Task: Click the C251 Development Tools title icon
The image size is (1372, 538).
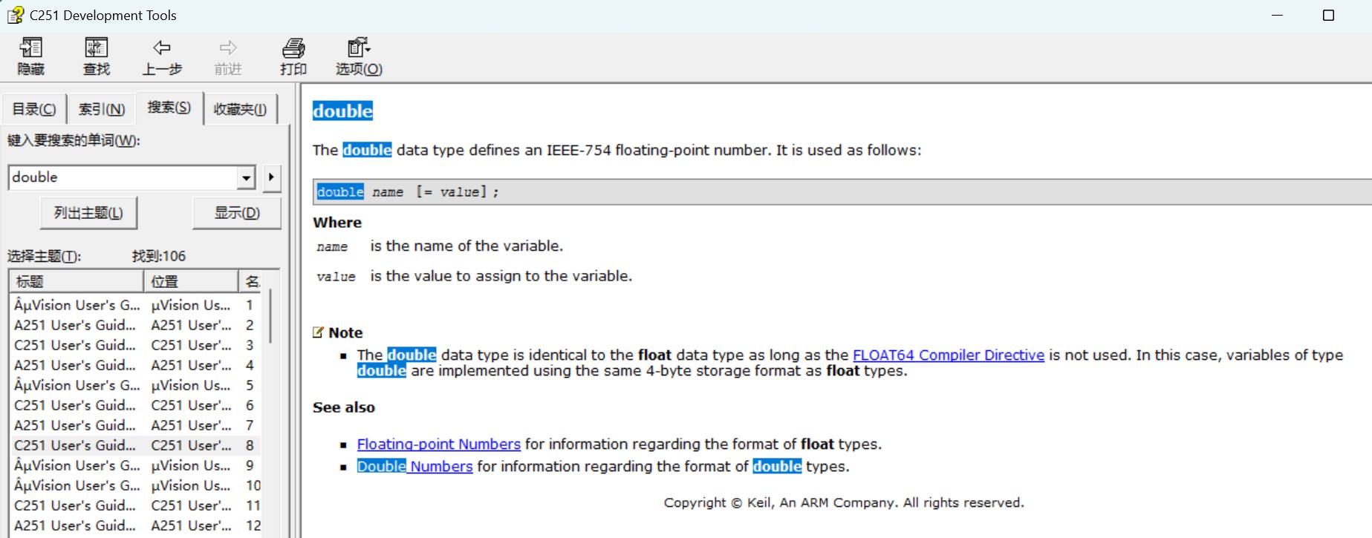Action: (x=15, y=15)
